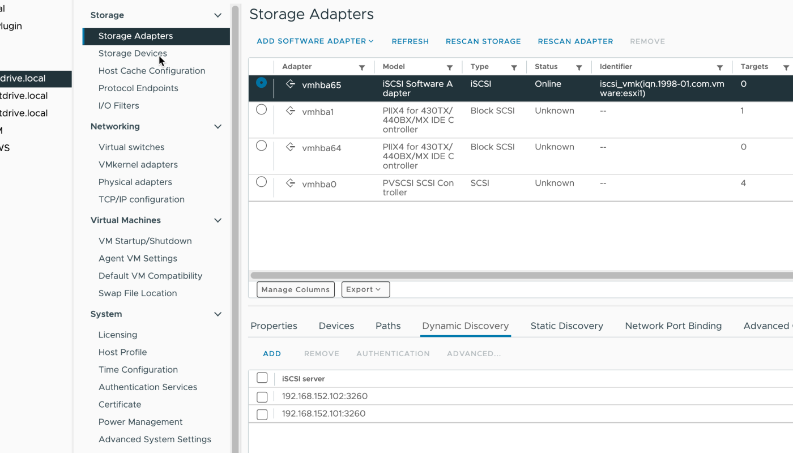Click the Manage Columns button

(296, 289)
